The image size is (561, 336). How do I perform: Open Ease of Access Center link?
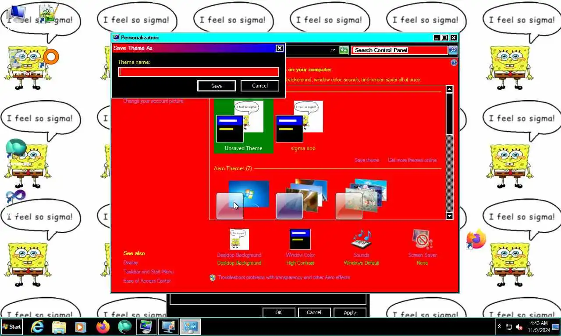pos(147,281)
